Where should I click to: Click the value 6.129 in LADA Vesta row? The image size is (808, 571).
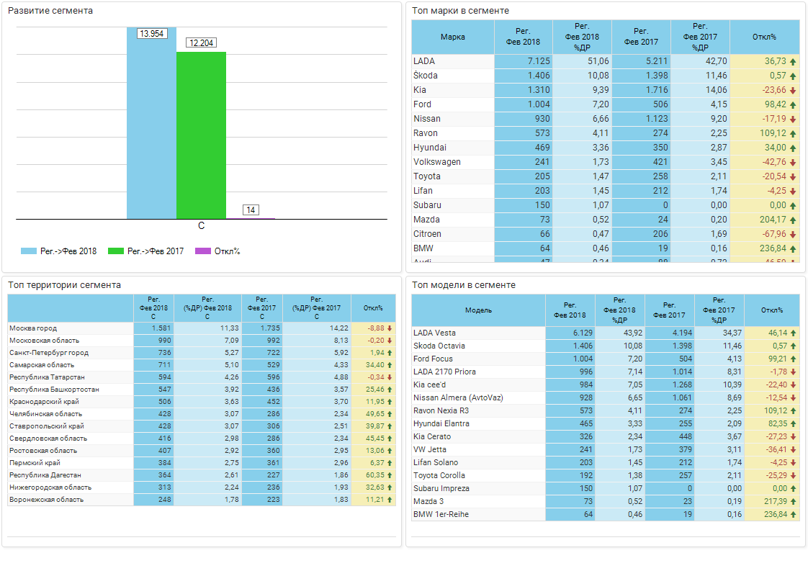583,333
